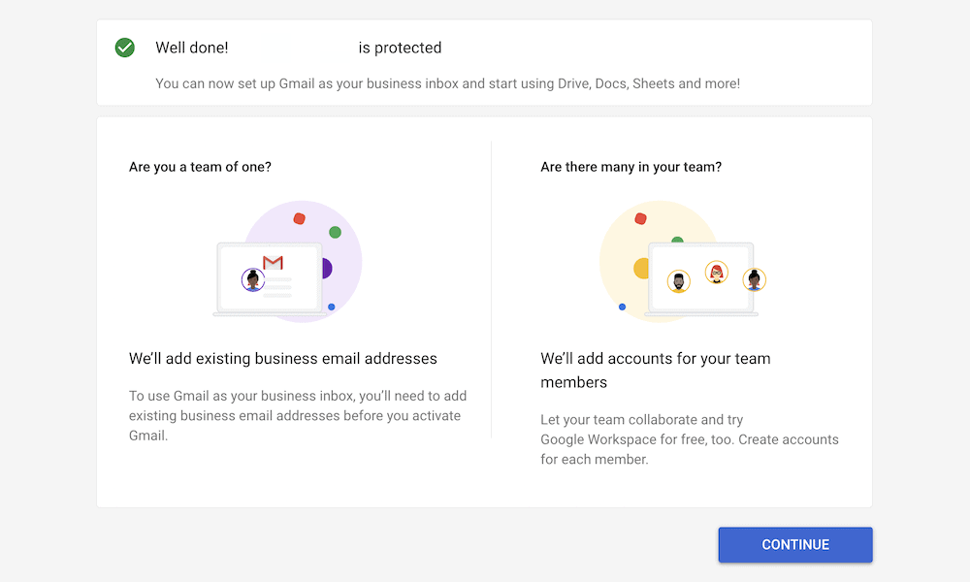
Task: Click 'Let your team collaborate and try' paragraph
Action: [x=690, y=439]
